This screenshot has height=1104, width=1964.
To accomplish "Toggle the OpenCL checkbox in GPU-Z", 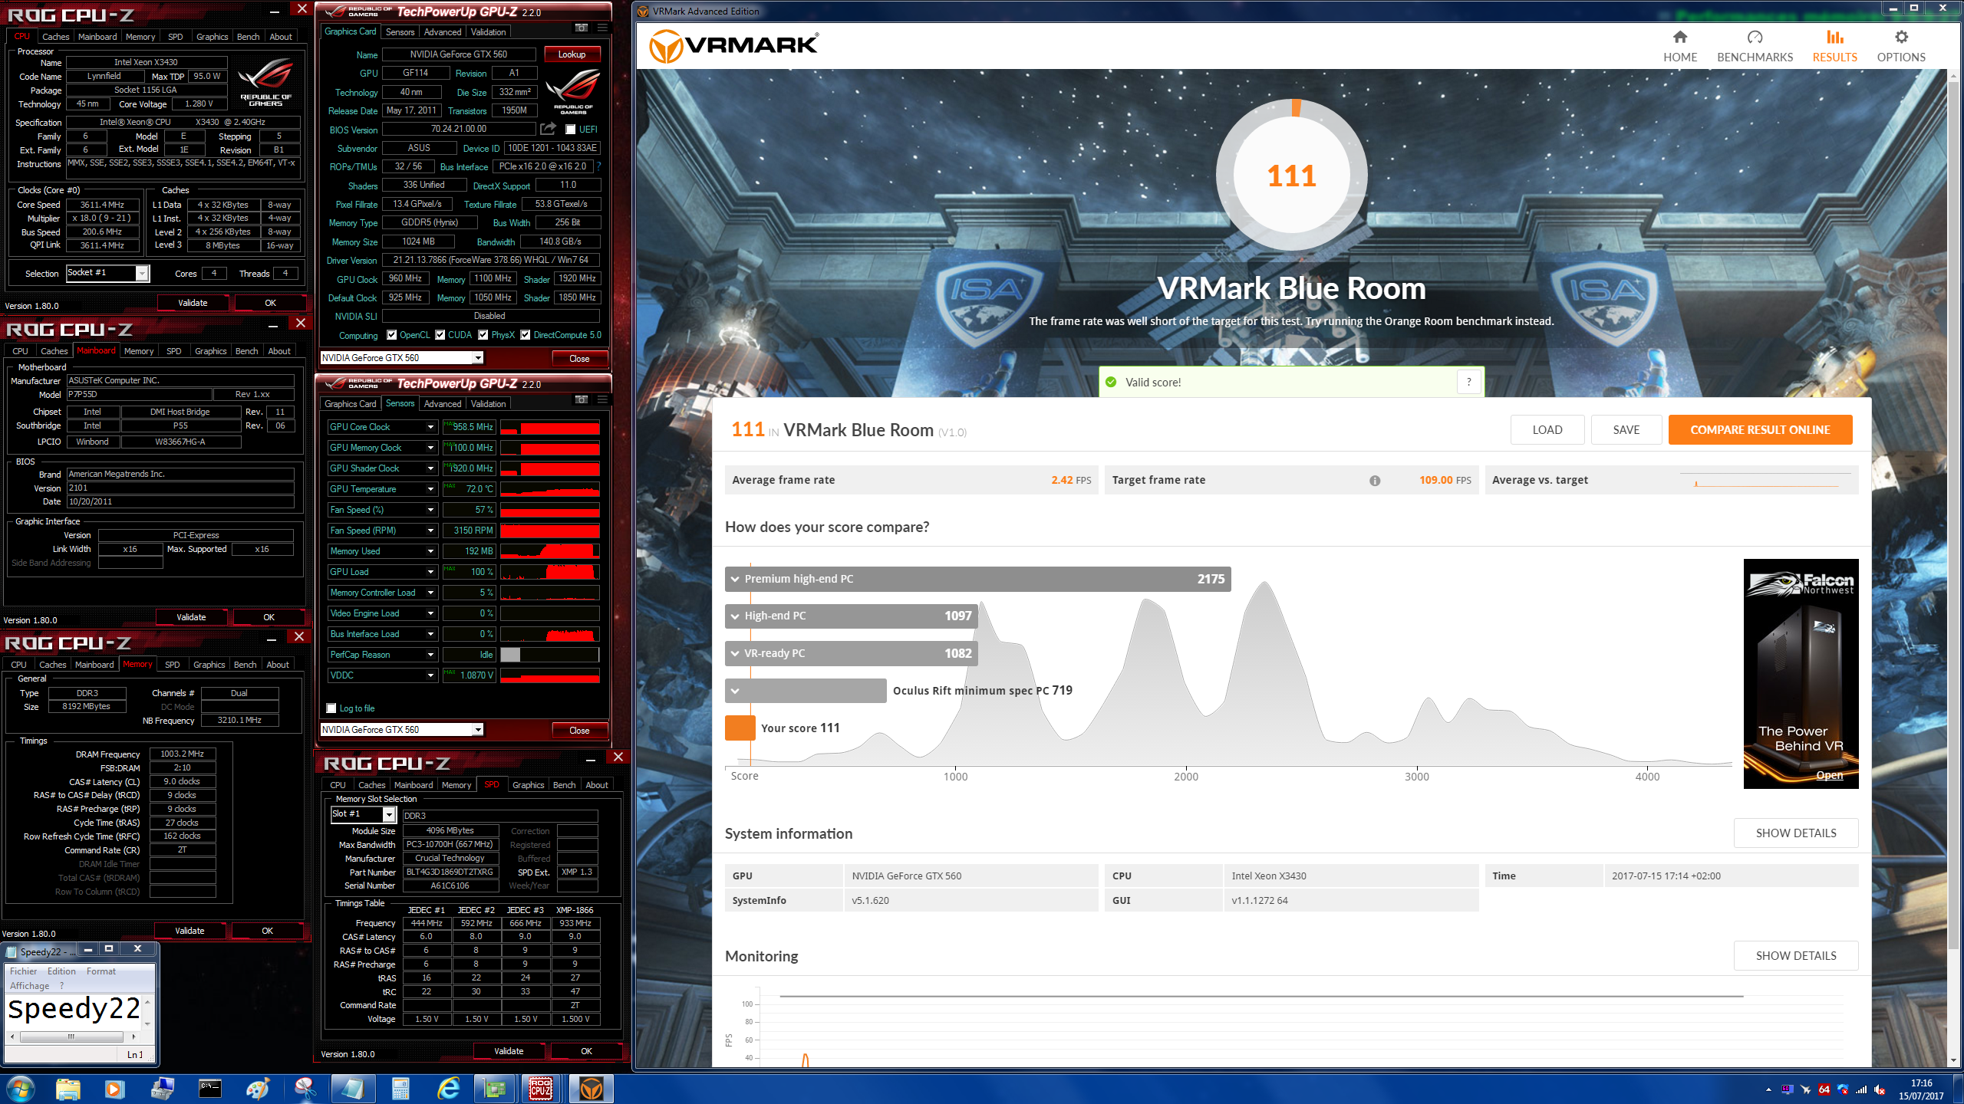I will [x=392, y=335].
